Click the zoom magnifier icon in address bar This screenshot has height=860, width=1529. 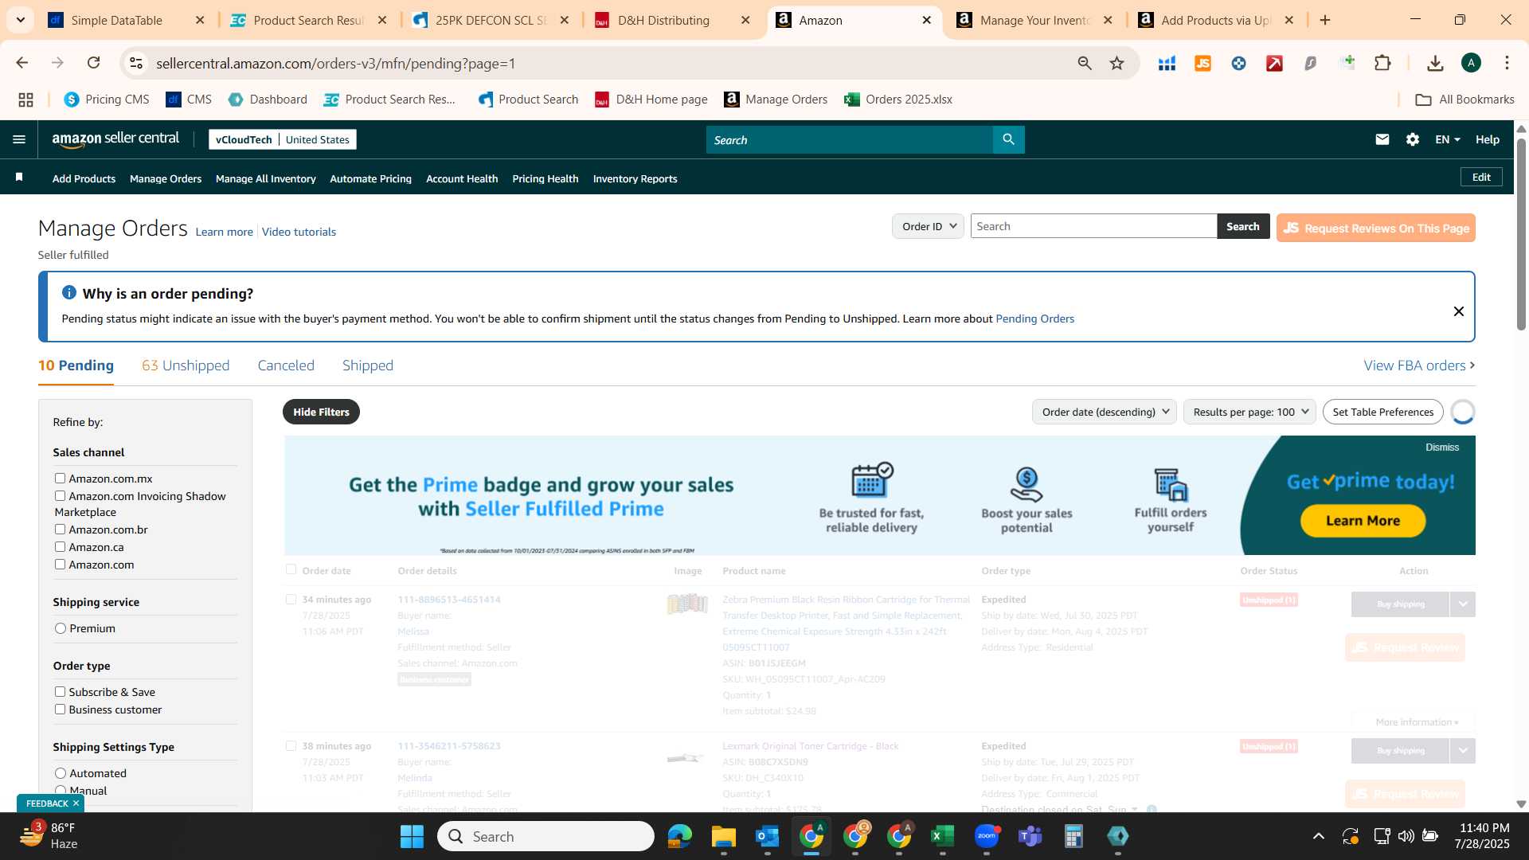[1084, 63]
